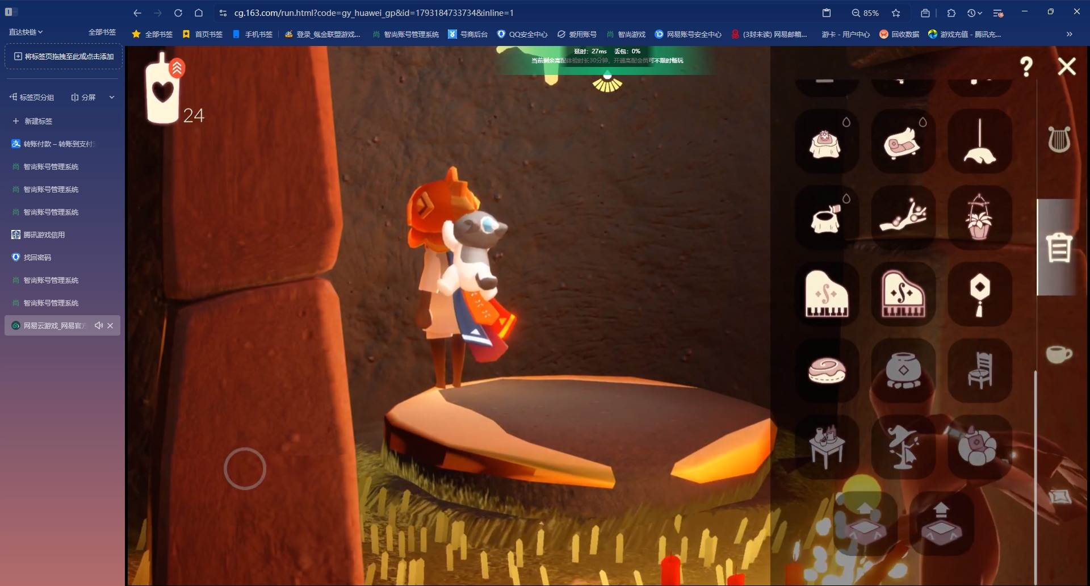This screenshot has height=586, width=1090.
Task: Choose the witch hat stand prop
Action: 903,447
